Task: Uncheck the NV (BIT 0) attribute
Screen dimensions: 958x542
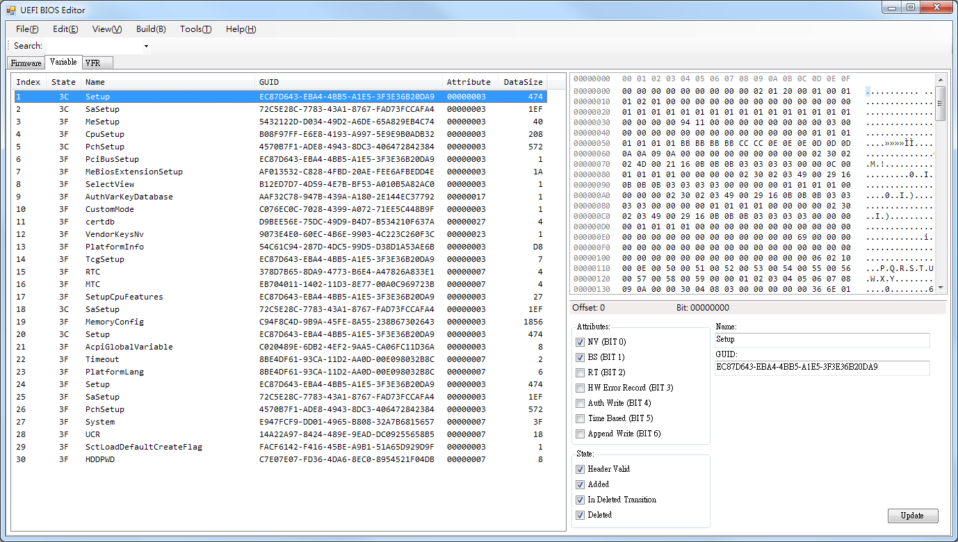Action: [x=580, y=342]
